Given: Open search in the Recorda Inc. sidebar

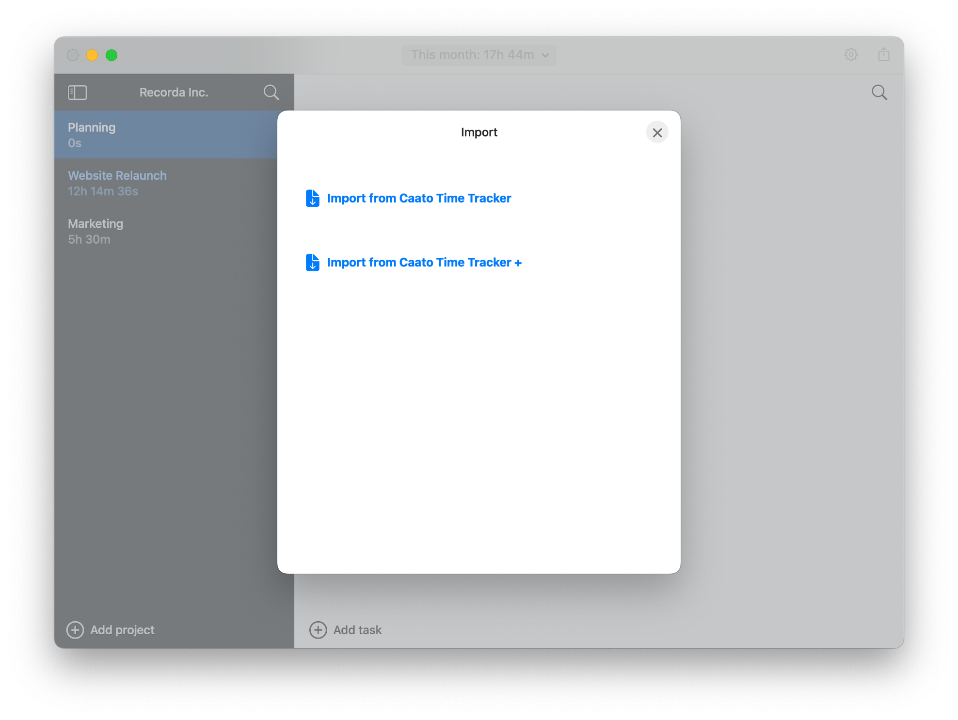Looking at the screenshot, I should (x=271, y=93).
